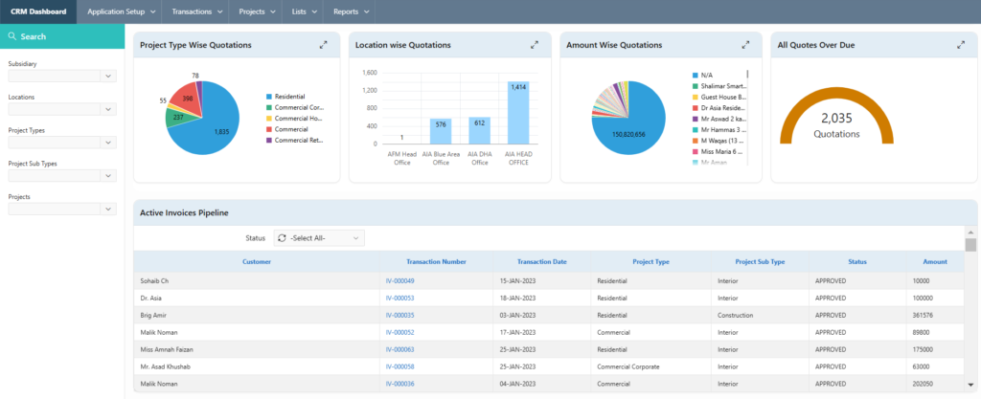Maximize the Location wise Quotations chart
The width and height of the screenshot is (981, 399).
pos(534,45)
